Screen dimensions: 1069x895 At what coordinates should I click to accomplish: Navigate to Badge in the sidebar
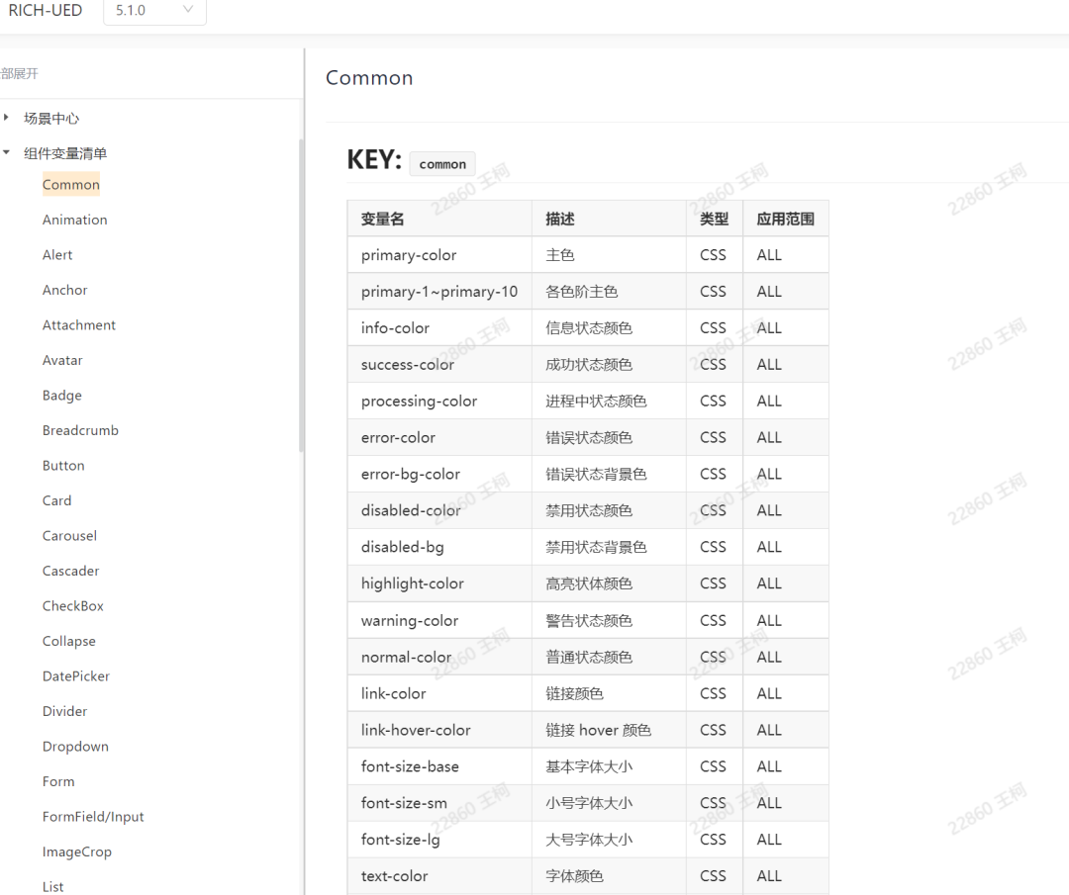point(61,396)
